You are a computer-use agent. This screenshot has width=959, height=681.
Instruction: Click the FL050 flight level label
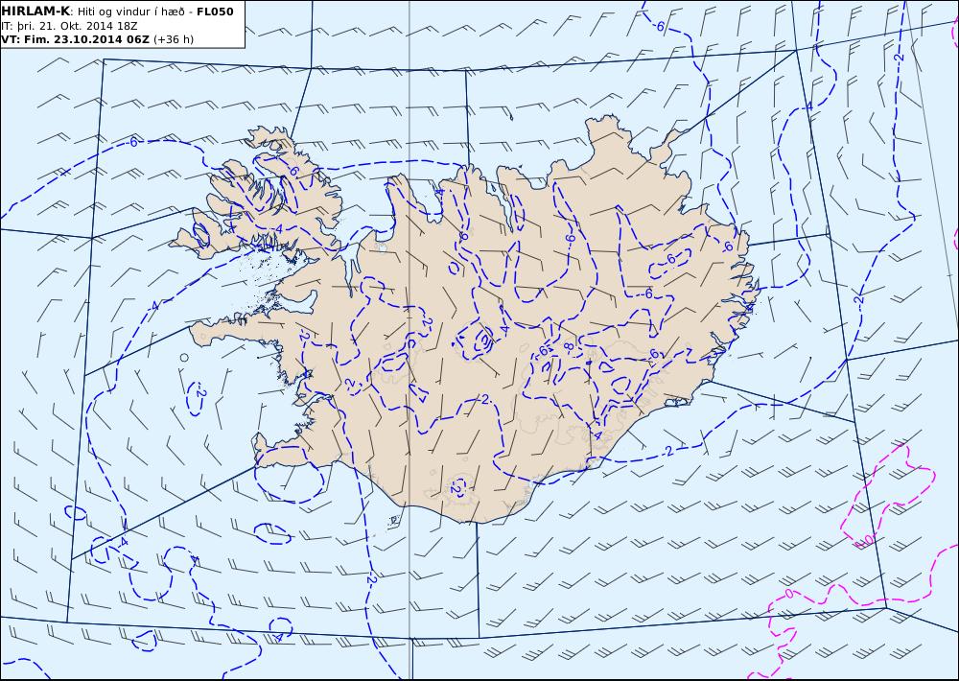coord(215,12)
